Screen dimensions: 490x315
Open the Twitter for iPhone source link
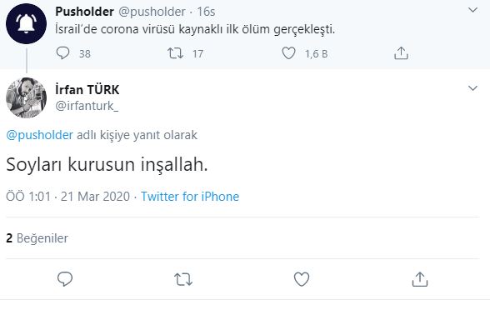(x=190, y=197)
